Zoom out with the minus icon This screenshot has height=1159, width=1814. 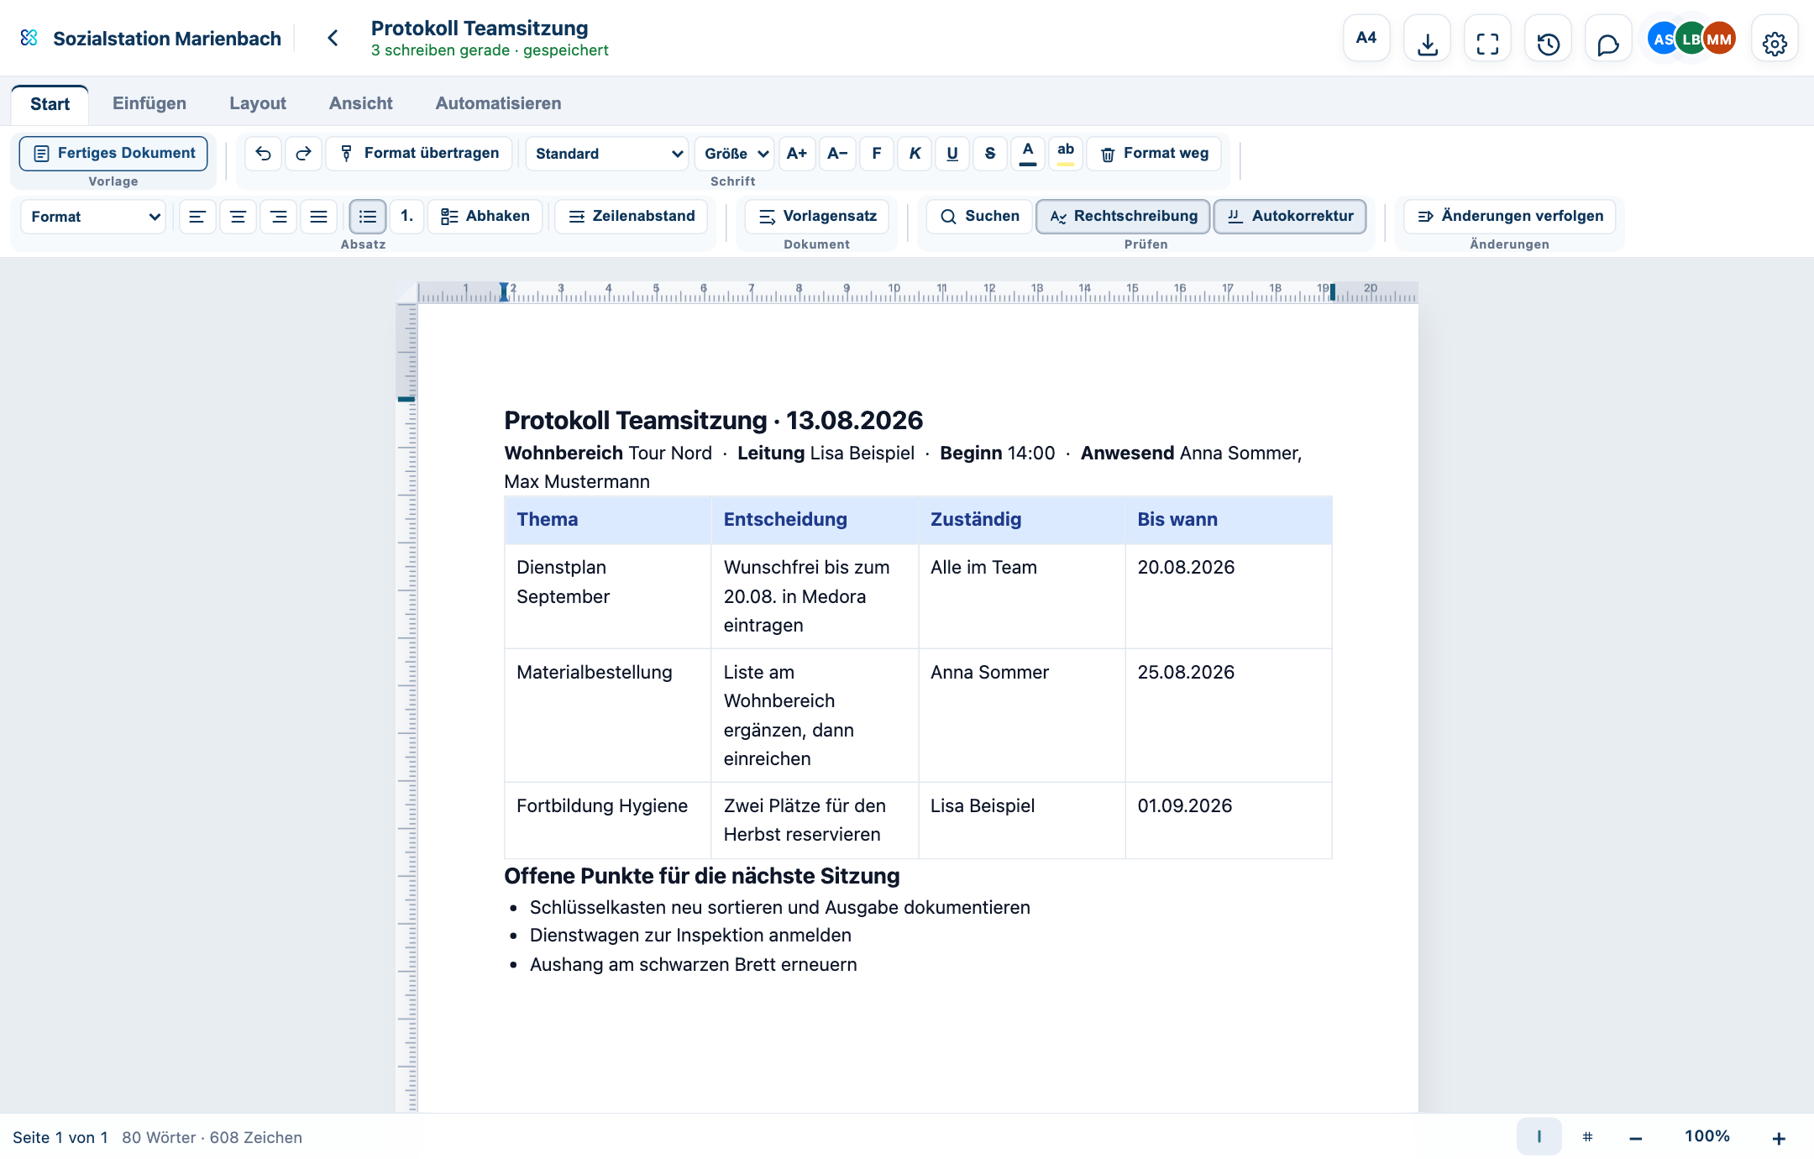click(1635, 1137)
